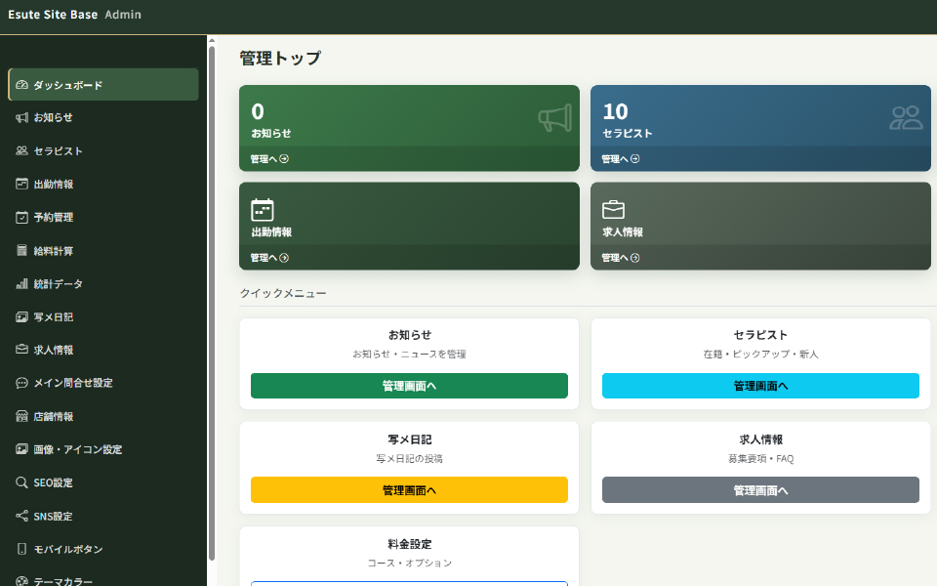
Task: Click cyan 管理画面へ button under セラピスト
Action: coord(760,386)
